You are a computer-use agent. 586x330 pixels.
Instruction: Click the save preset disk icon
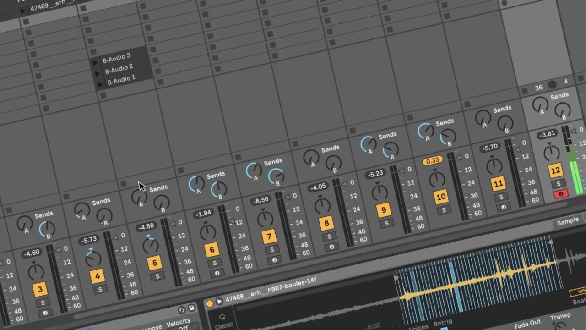click(x=192, y=308)
